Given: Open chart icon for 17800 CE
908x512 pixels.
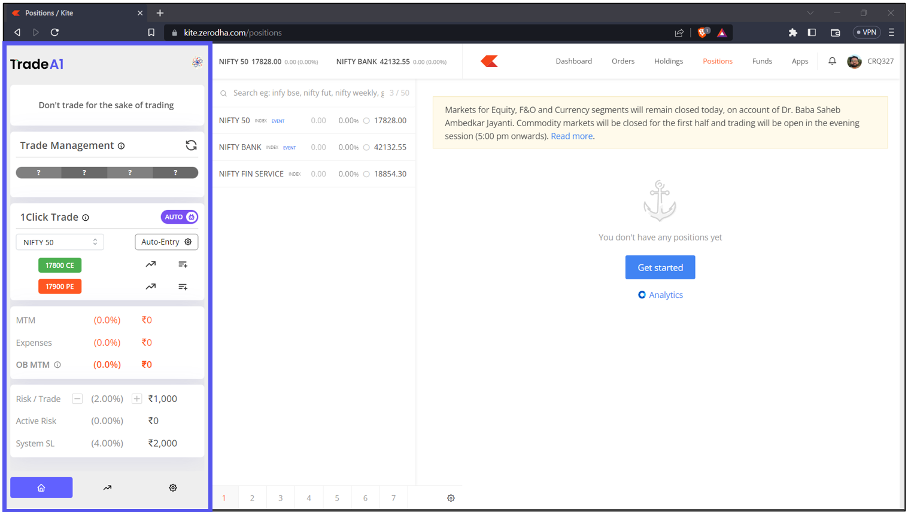Looking at the screenshot, I should pos(151,264).
